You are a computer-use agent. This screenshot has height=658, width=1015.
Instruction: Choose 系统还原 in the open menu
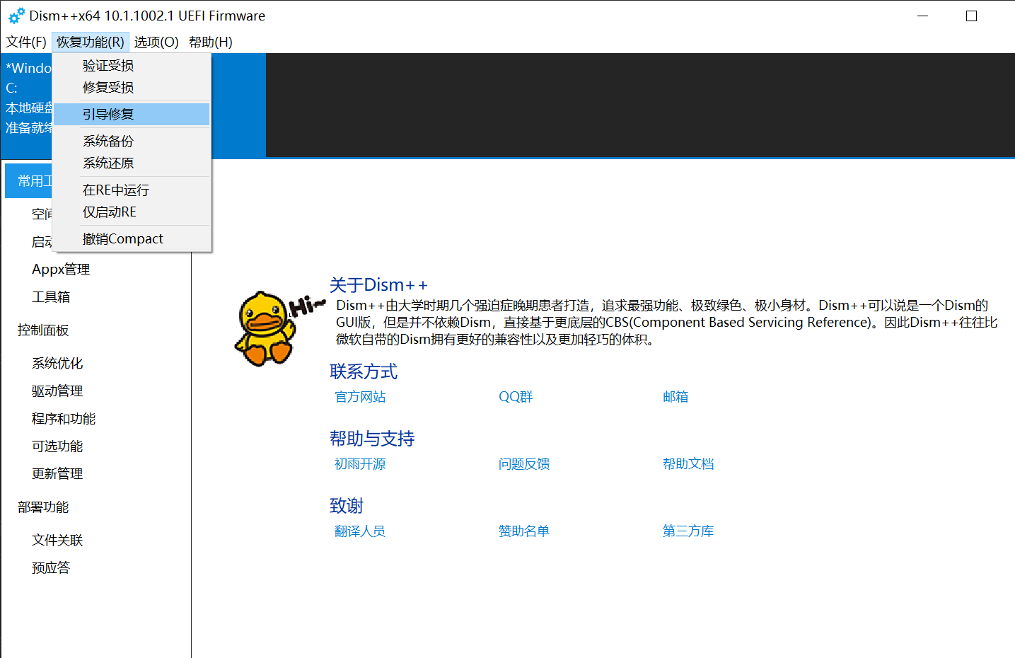pos(108,163)
